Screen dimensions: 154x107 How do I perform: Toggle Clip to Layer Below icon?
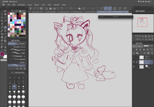pos(137,50)
